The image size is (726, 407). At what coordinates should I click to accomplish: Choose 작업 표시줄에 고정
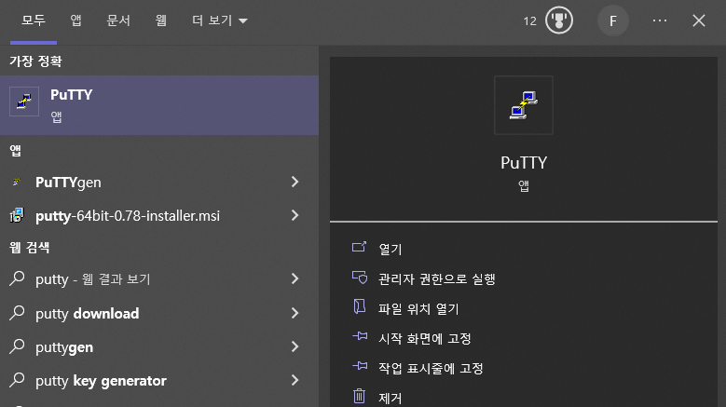click(x=431, y=368)
